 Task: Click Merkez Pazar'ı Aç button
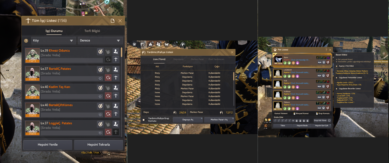coord(219,120)
